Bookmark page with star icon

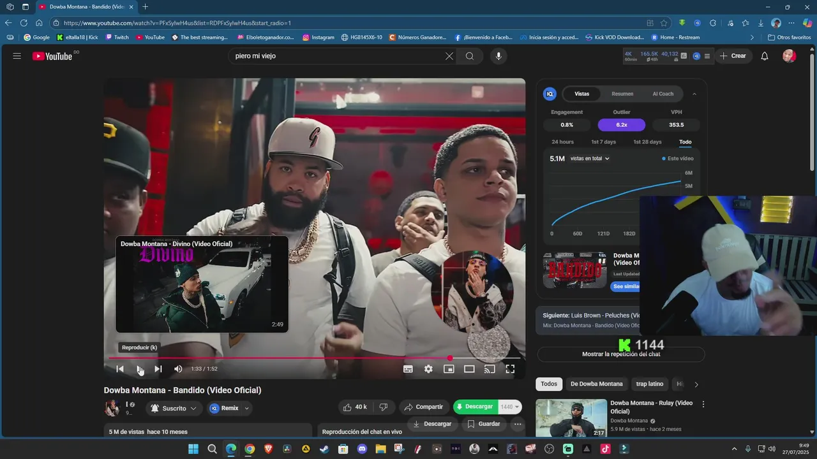(664, 23)
